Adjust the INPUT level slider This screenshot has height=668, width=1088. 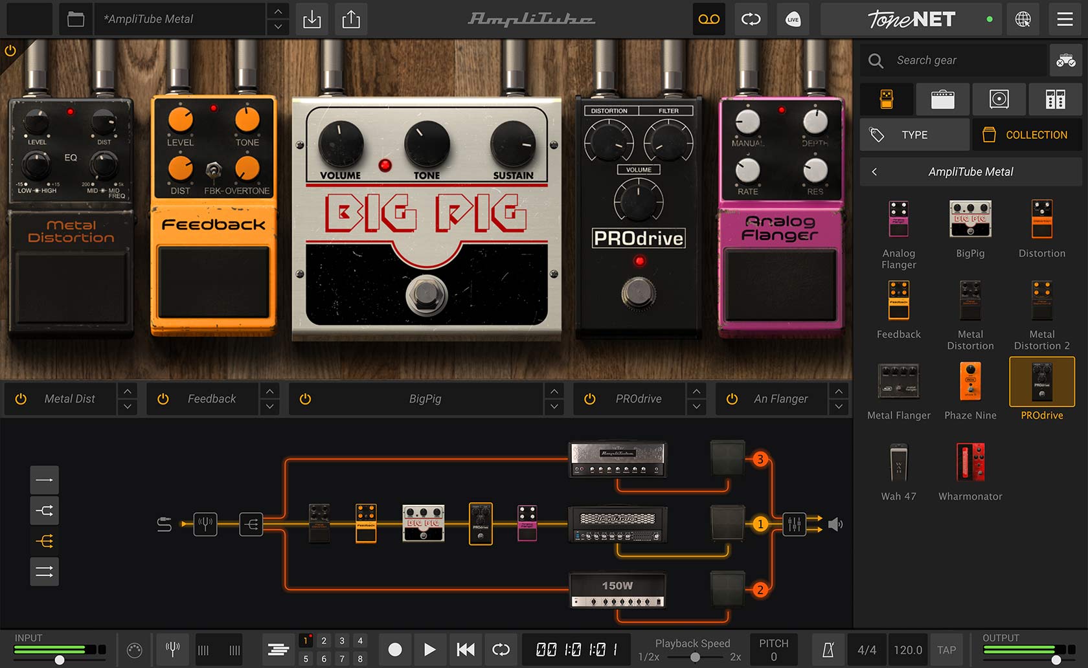tap(60, 660)
